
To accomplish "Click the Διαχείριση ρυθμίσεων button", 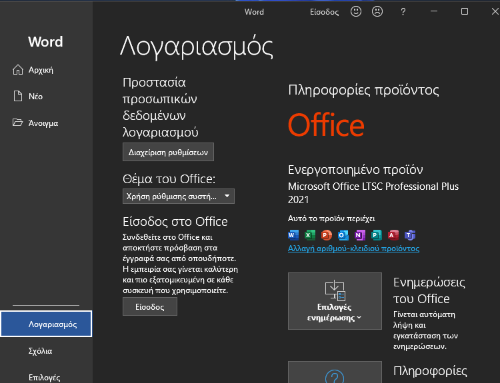I will 168,152.
